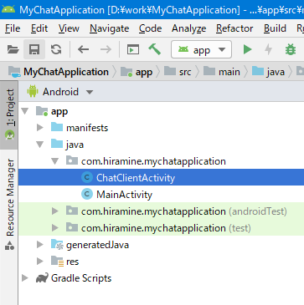Click the run configuration window icon

tap(133, 49)
